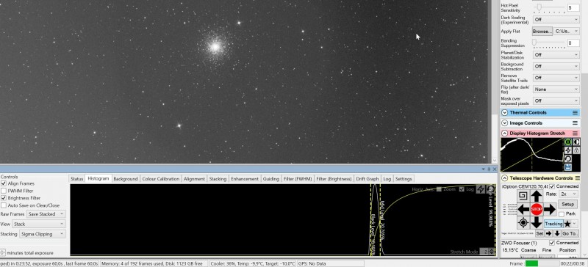Image resolution: width=588 pixels, height=267 pixels.
Task: Click the star favorites icon next to Tracking
Action: pyautogui.click(x=567, y=224)
